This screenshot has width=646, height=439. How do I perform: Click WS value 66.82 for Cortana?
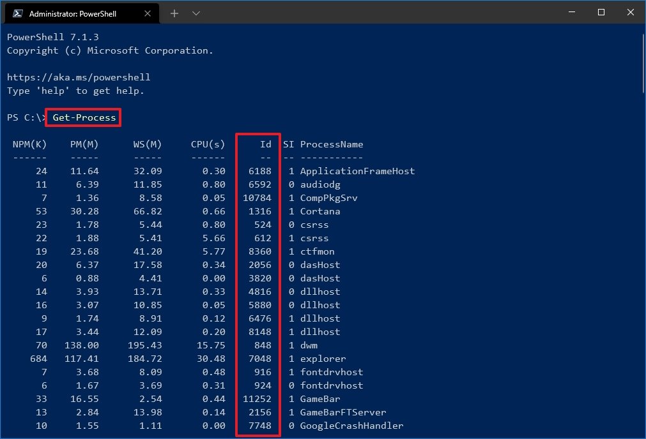click(148, 211)
